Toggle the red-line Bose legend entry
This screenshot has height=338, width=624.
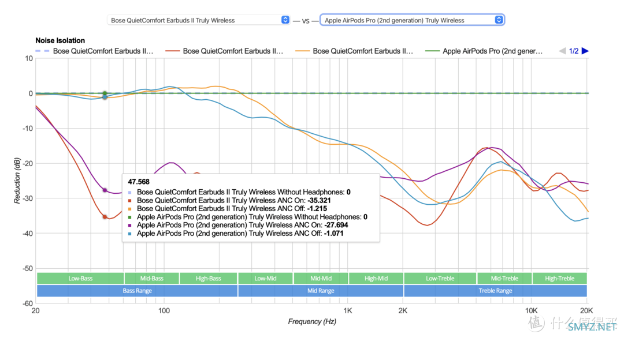pos(224,51)
